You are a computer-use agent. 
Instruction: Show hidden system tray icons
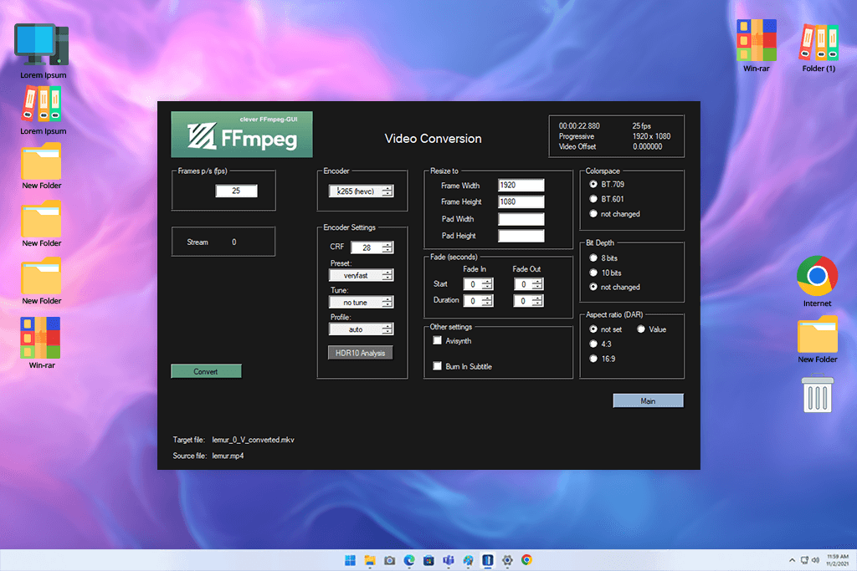792,560
